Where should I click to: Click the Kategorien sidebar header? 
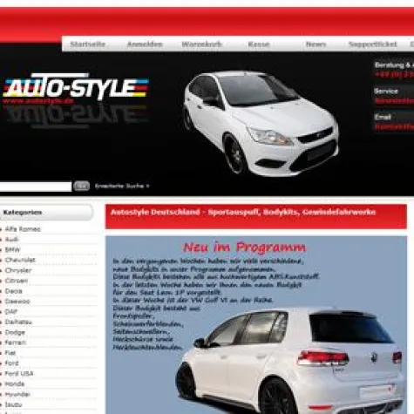click(x=46, y=213)
